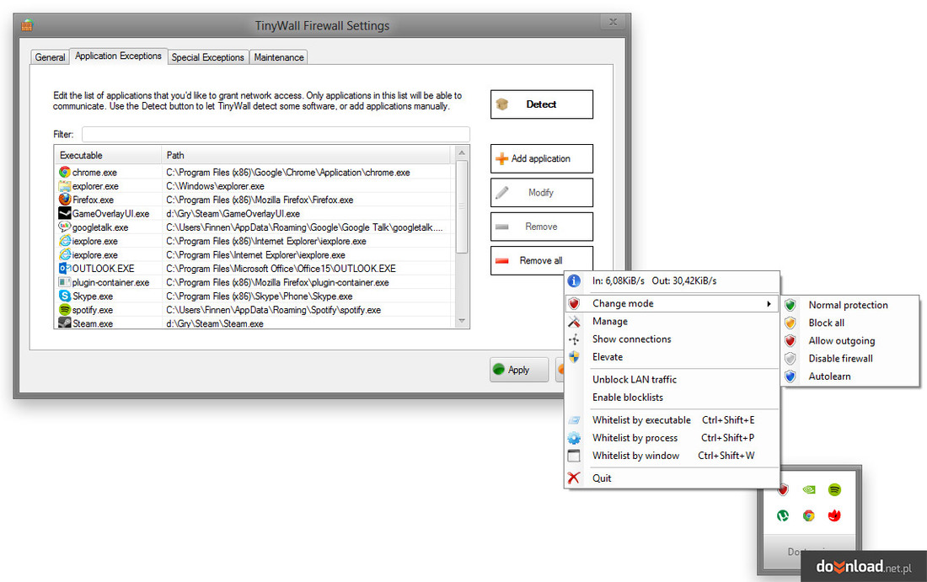Click the Steam.exe icon in list
The height and width of the screenshot is (582, 927).
tap(64, 323)
